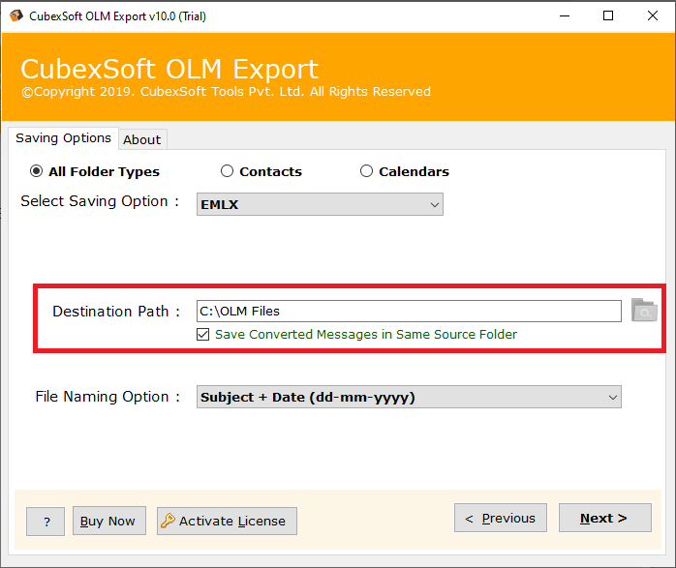Viewport: 676px width, 568px height.
Task: Select the Calendars radio button
Action: click(x=366, y=171)
